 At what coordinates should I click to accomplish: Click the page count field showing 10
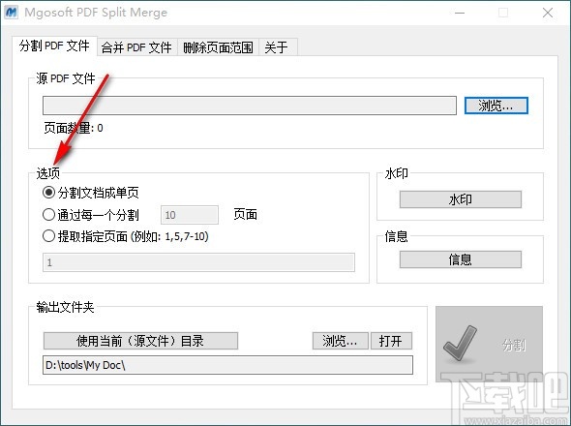pos(190,215)
